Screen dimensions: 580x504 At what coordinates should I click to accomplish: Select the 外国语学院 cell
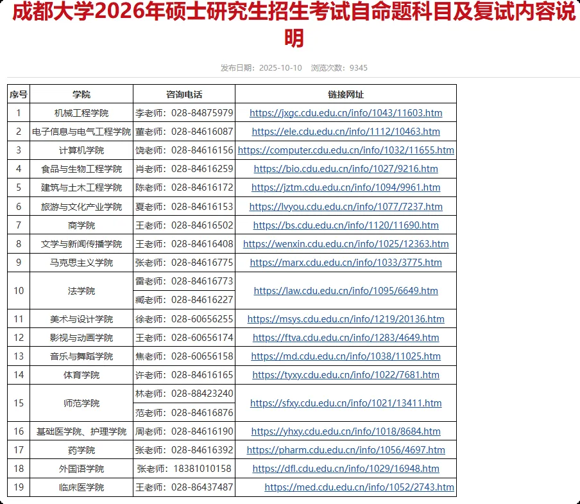[81, 469]
